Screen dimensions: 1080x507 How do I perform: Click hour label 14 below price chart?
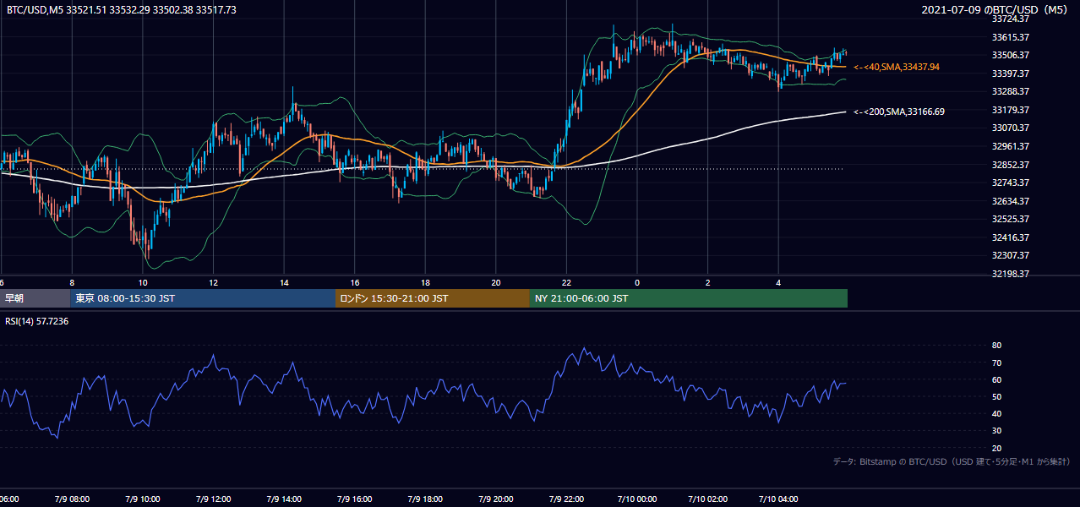[x=284, y=282]
